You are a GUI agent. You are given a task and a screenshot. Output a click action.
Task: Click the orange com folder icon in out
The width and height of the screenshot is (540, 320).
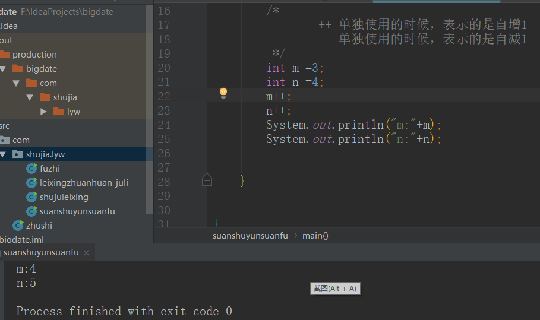click(x=31, y=83)
